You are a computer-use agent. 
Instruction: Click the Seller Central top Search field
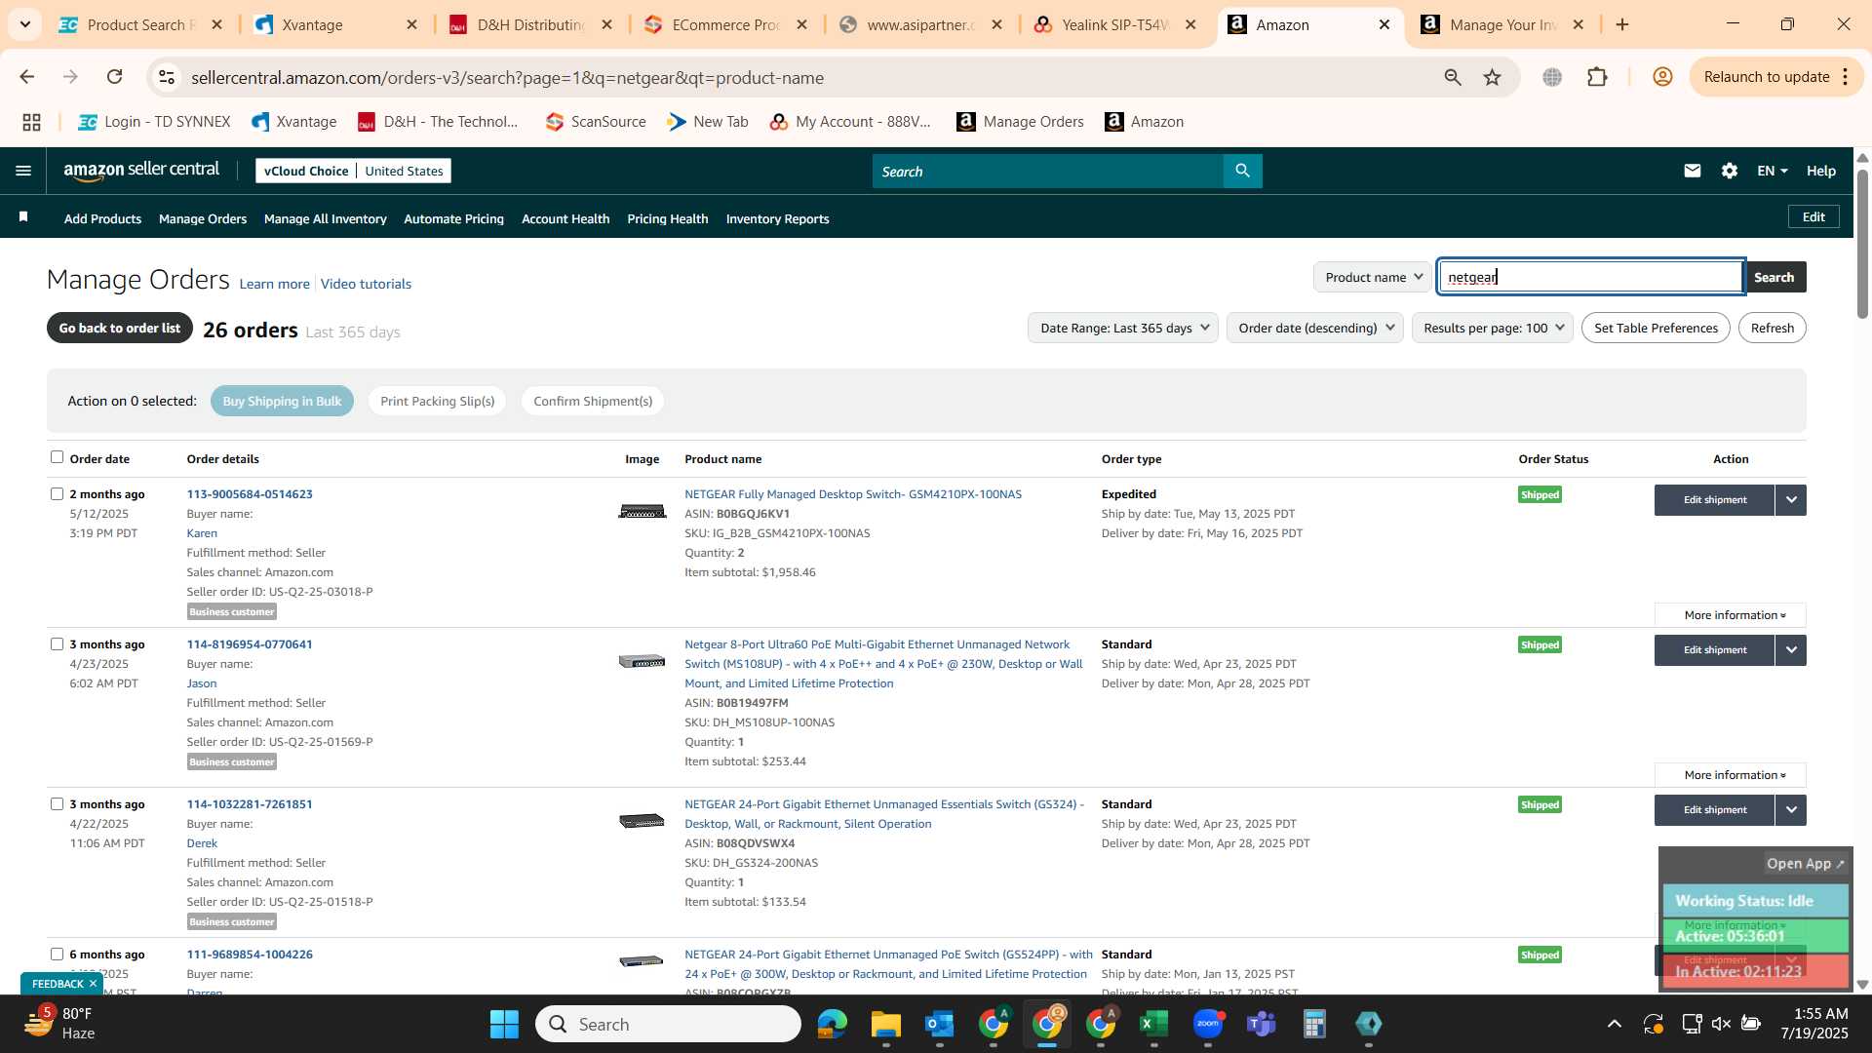[x=1047, y=171]
